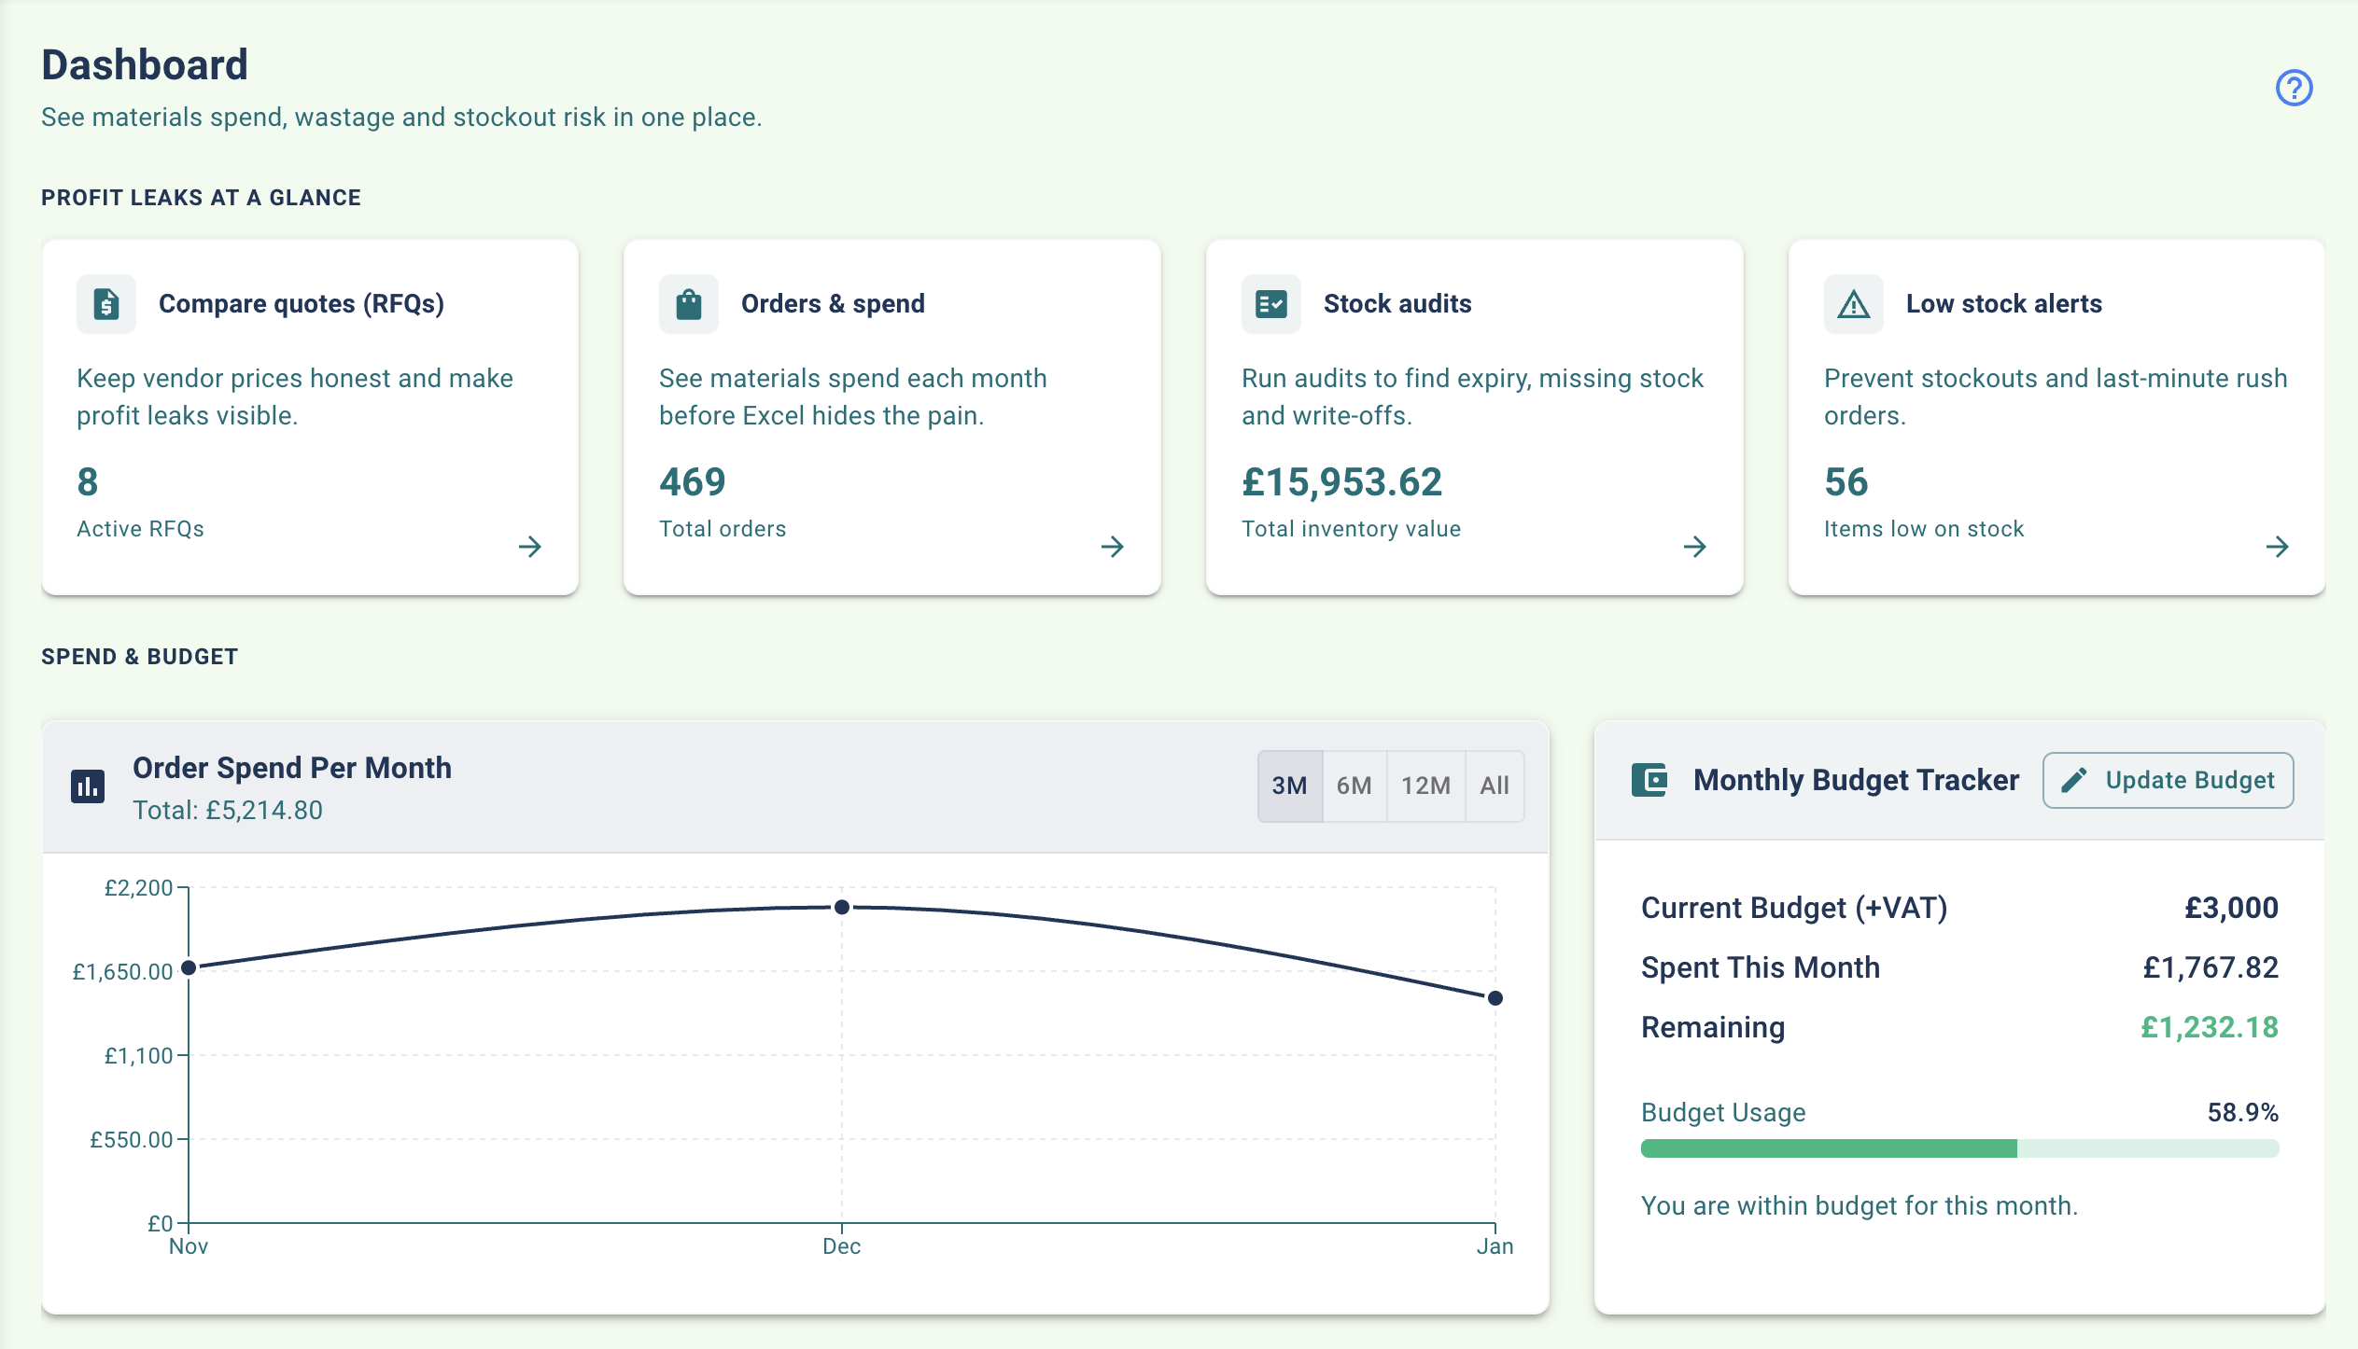2358x1349 pixels.
Task: Open inventory details via Stock audits arrow
Action: [x=1696, y=547]
